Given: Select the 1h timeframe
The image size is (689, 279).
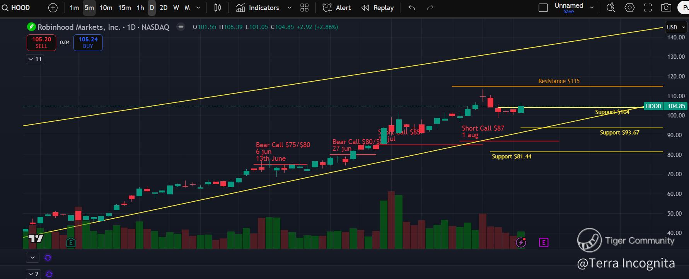Looking at the screenshot, I should click(140, 8).
